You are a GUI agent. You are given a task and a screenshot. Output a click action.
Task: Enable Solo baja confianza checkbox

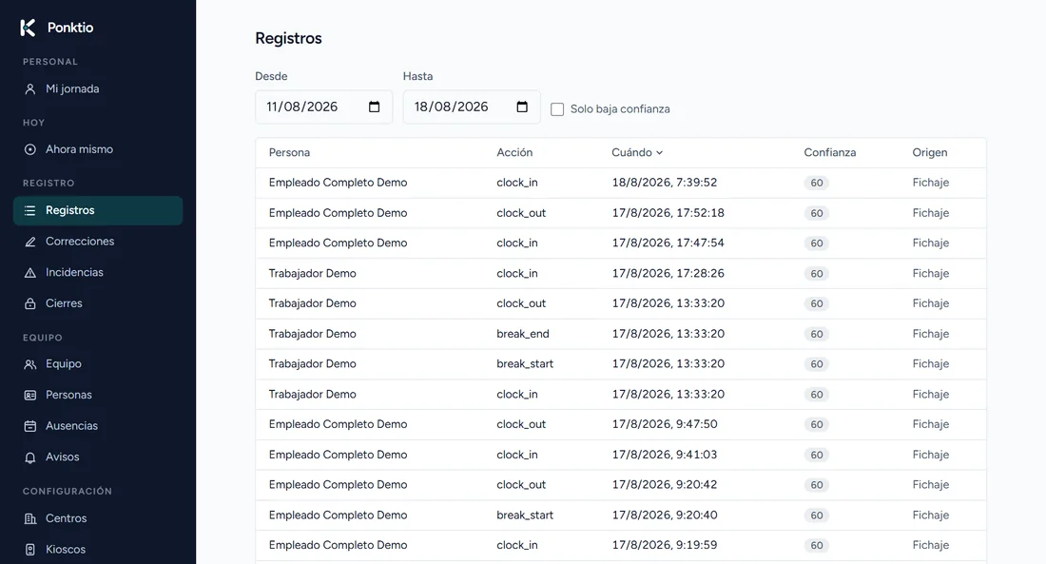557,109
